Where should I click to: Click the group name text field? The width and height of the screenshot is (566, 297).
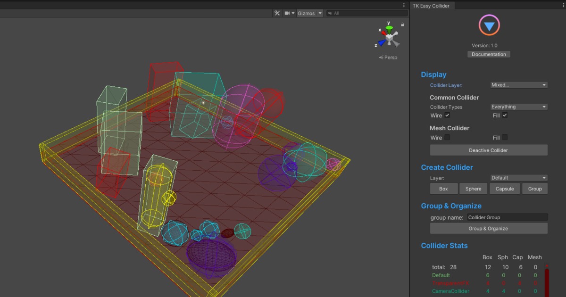507,217
